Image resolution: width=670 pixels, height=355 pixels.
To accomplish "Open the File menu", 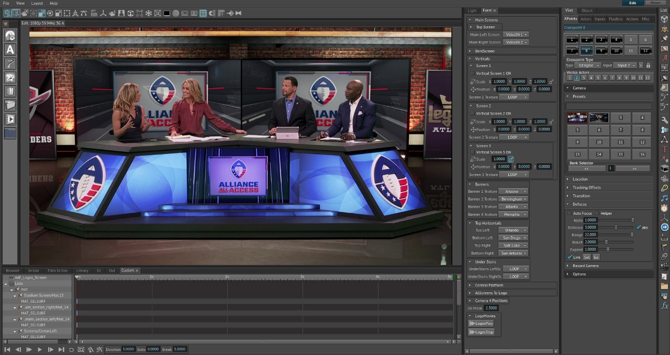I will (6, 3).
